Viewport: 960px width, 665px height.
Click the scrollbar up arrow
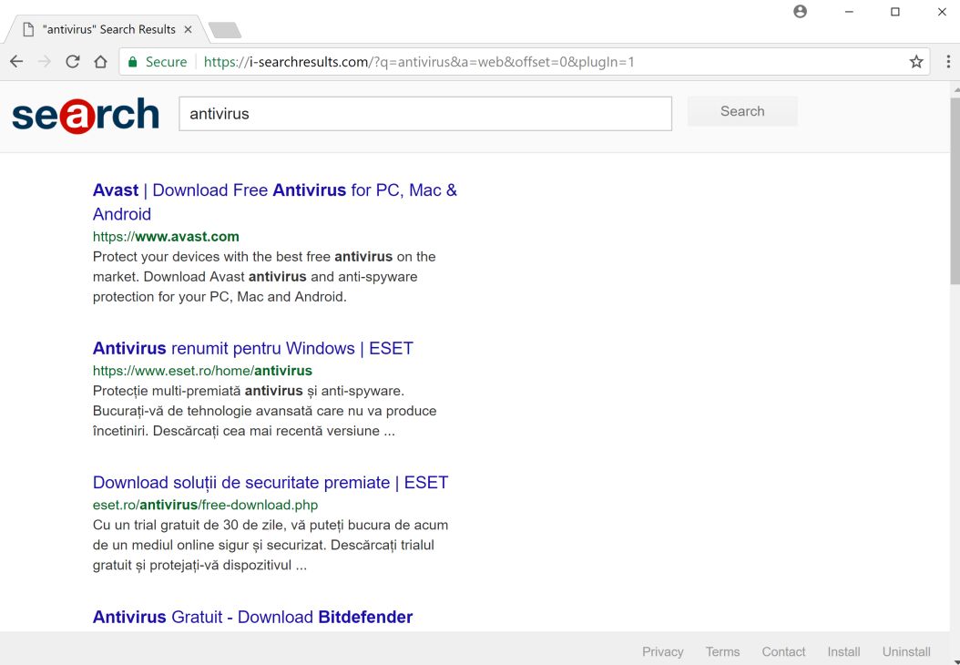click(x=955, y=89)
